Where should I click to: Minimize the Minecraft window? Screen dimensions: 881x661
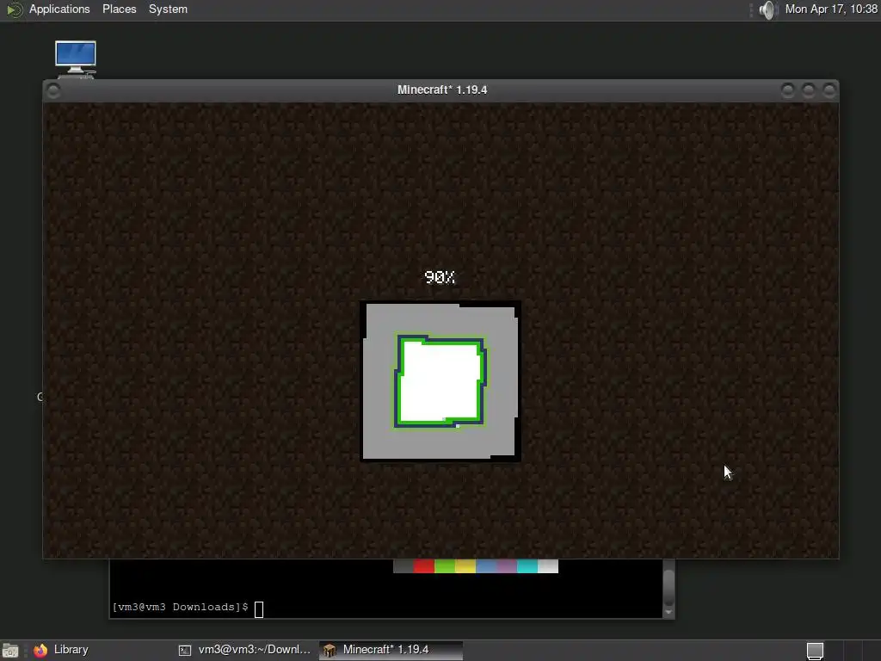coord(788,90)
